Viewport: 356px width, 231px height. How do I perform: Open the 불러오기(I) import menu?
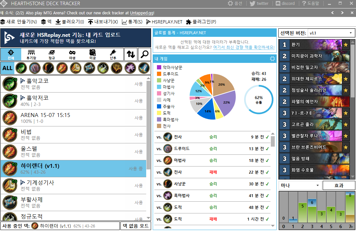tap(70, 22)
